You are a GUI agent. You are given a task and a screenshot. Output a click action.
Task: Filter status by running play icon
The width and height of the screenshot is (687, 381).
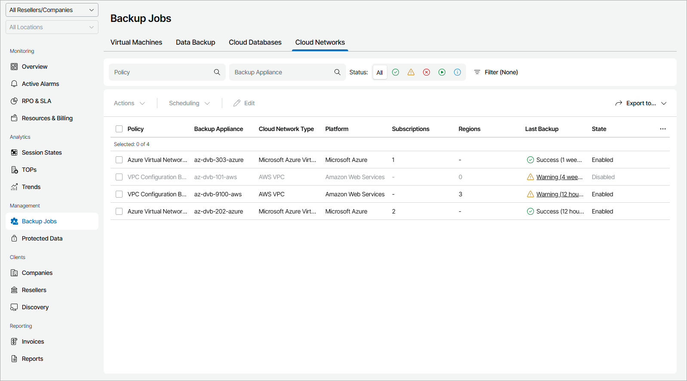[x=442, y=72]
